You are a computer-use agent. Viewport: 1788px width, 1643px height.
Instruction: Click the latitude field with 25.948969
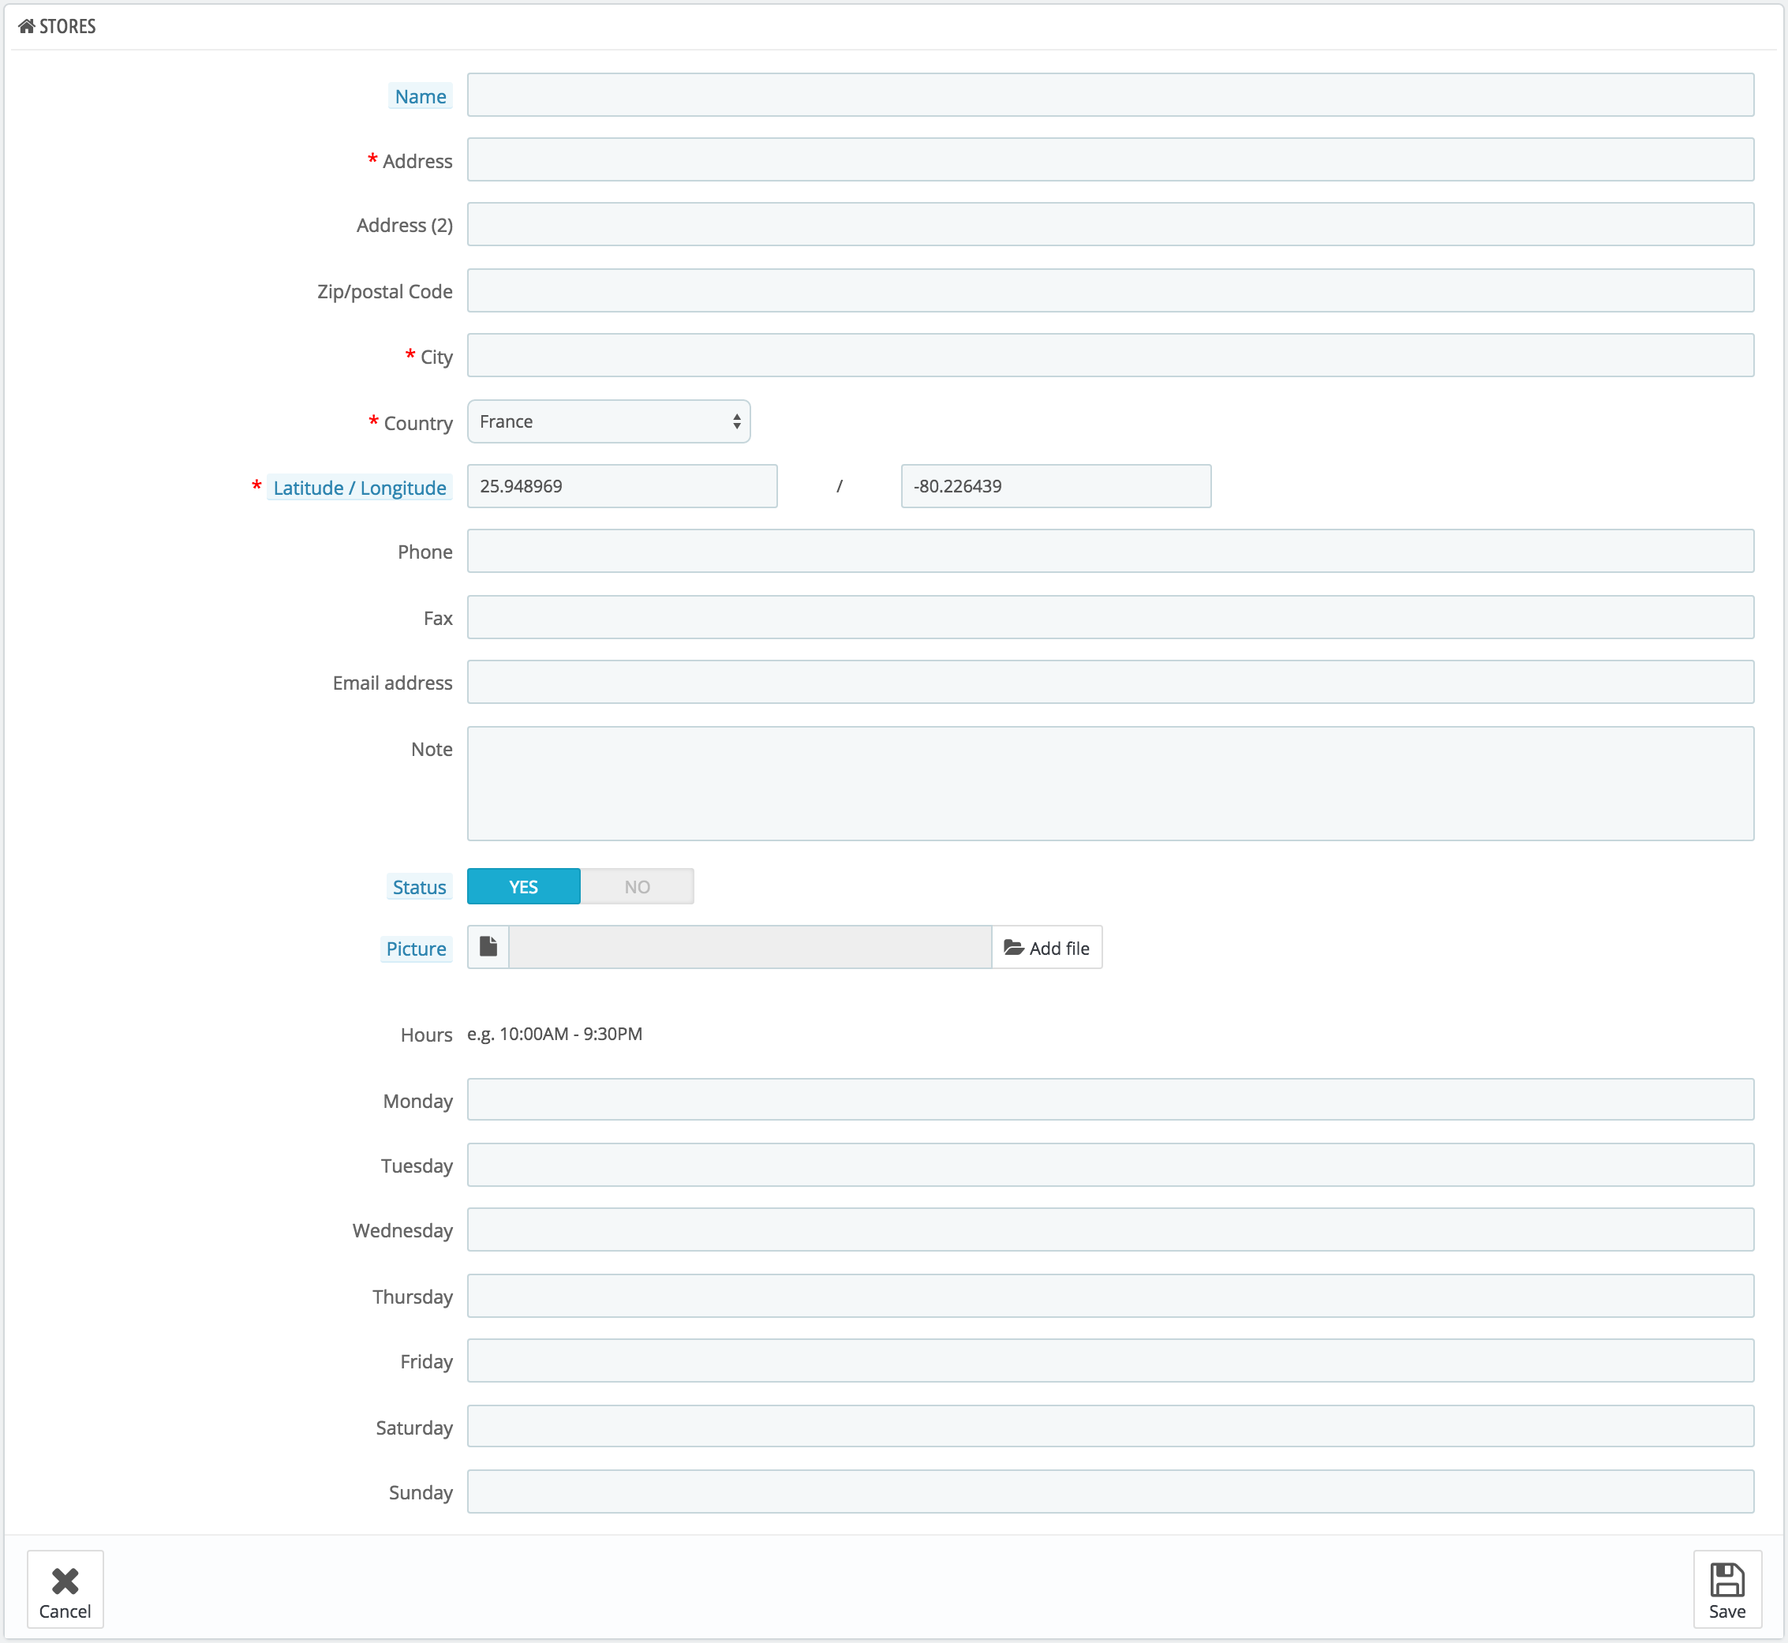point(622,486)
